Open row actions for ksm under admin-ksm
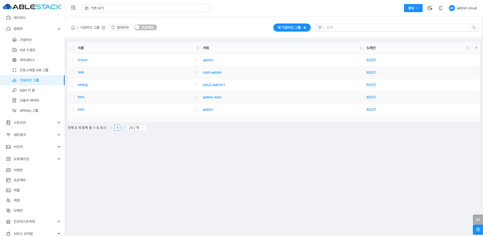 click(x=196, y=97)
